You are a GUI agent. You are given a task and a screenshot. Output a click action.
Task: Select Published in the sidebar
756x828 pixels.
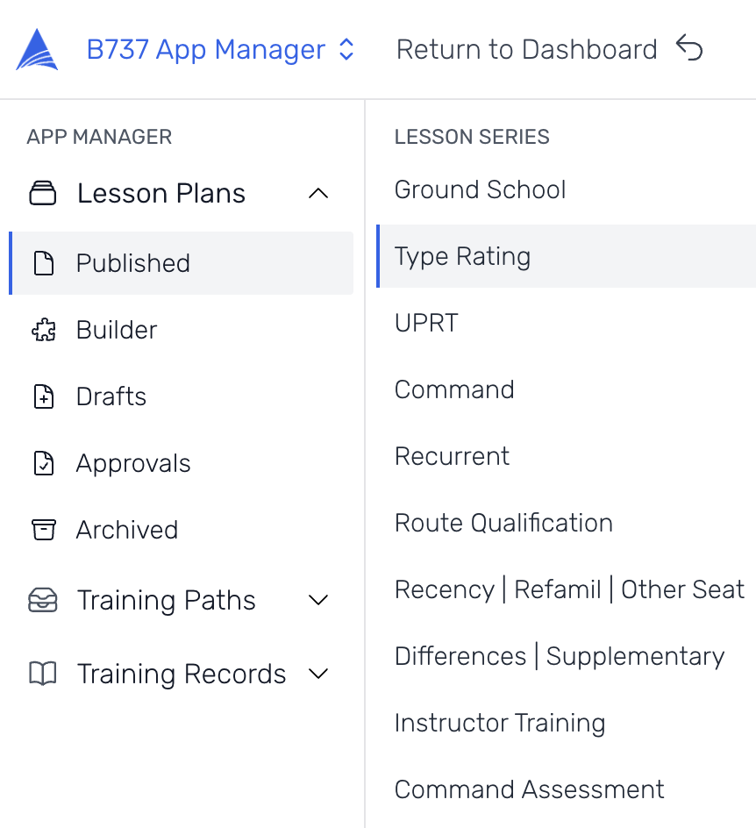(133, 263)
